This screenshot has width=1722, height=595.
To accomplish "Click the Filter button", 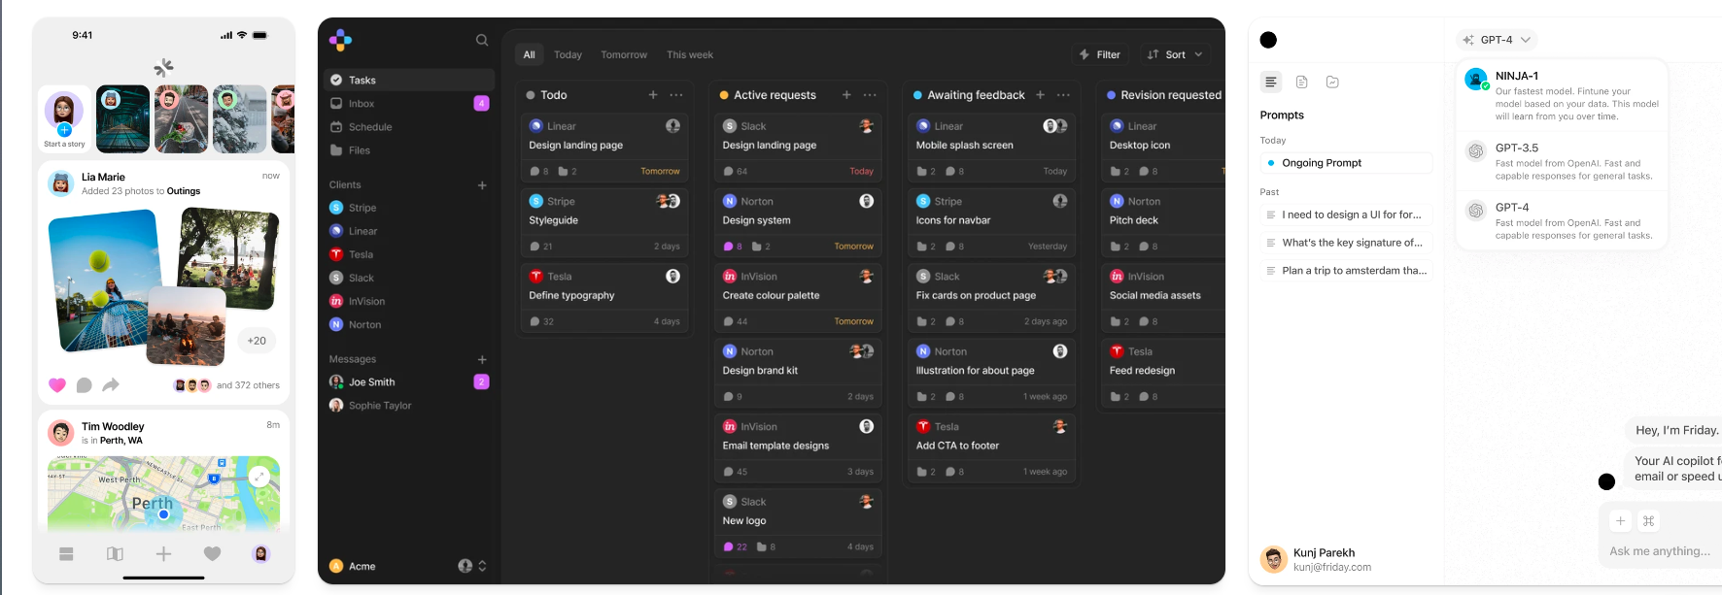I will click(x=1099, y=55).
